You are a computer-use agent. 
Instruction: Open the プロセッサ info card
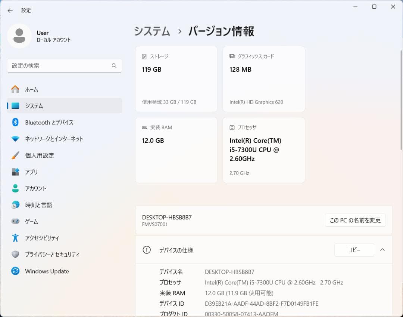click(x=264, y=150)
